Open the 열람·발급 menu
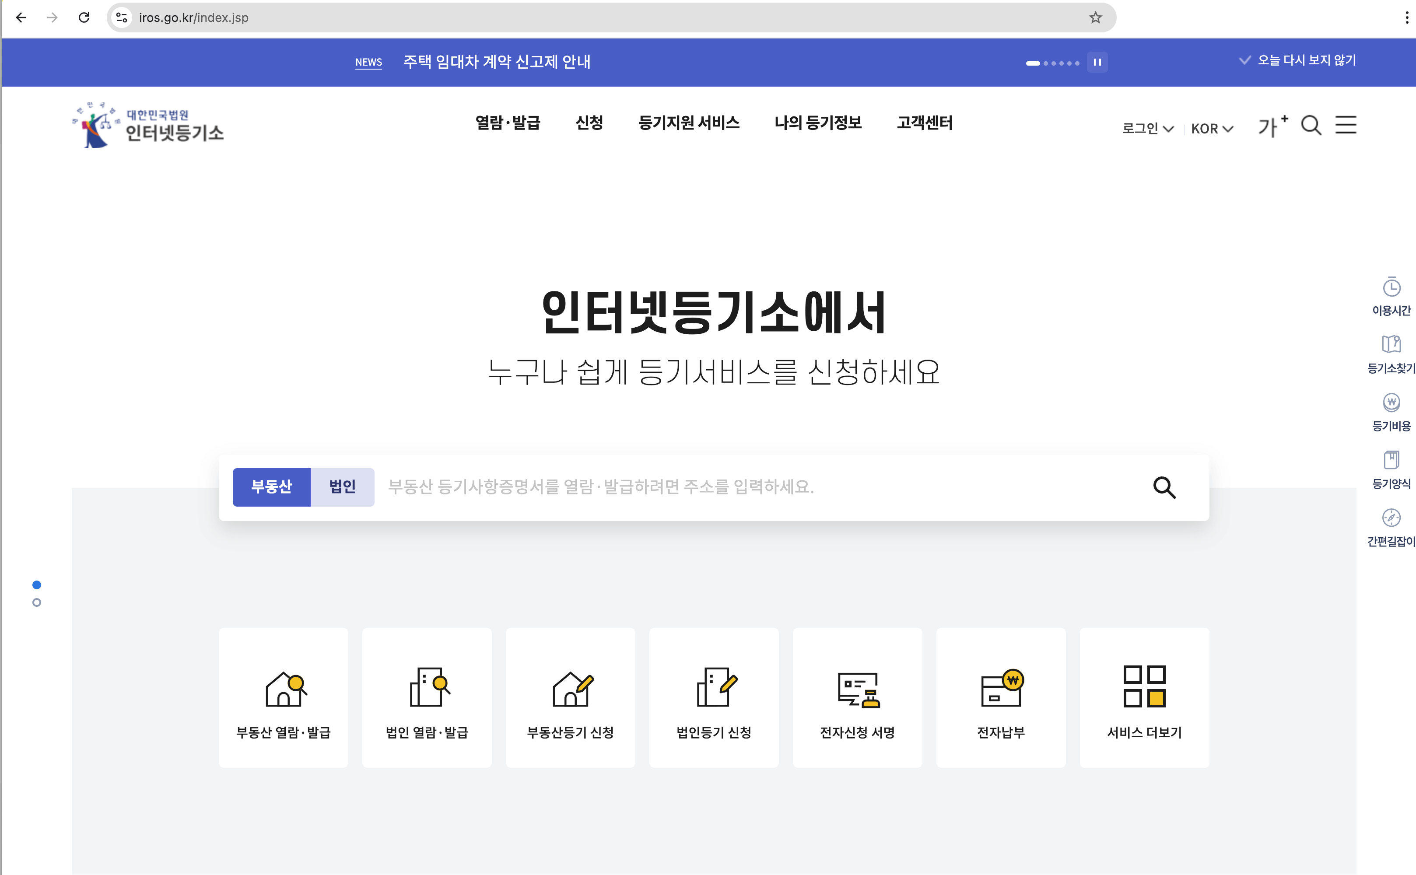Viewport: 1416px width, 875px height. (508, 122)
